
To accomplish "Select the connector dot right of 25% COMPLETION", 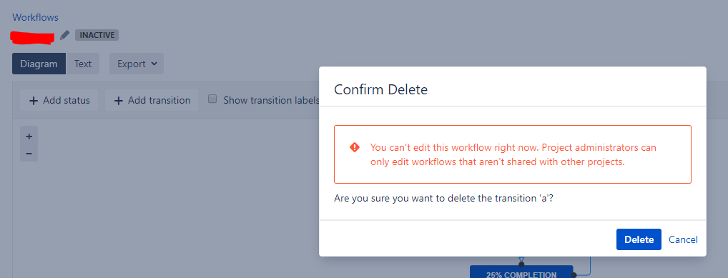I will point(574,274).
